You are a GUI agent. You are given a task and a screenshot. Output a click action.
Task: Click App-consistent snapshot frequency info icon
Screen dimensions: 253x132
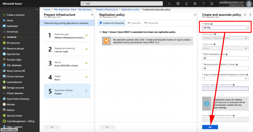click(x=247, y=75)
